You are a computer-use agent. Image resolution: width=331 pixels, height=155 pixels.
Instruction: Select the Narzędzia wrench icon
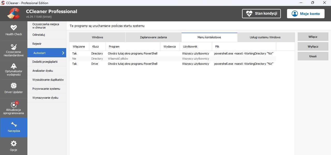click(14, 125)
